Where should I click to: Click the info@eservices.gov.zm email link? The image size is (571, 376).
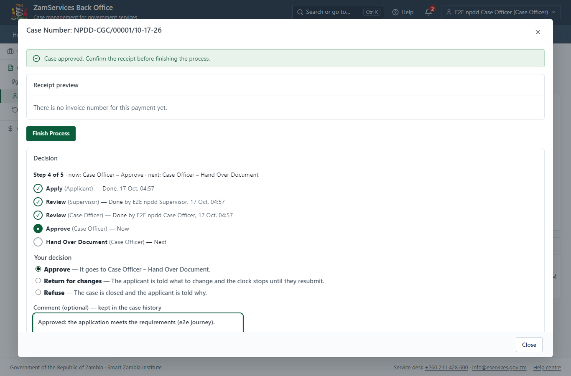[x=499, y=368]
